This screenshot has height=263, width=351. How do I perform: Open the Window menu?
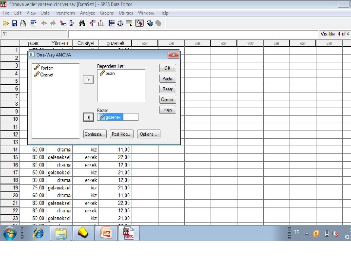pos(146,13)
